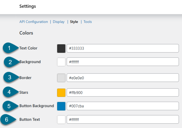This screenshot has width=182, height=128.
Task: Select the Style tab
Action: [x=74, y=22]
